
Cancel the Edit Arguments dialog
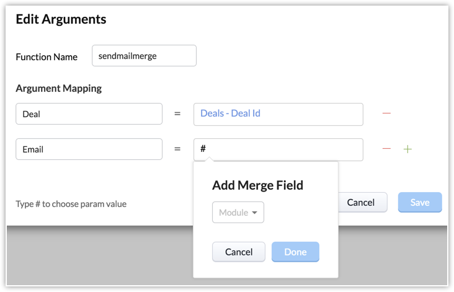point(361,202)
